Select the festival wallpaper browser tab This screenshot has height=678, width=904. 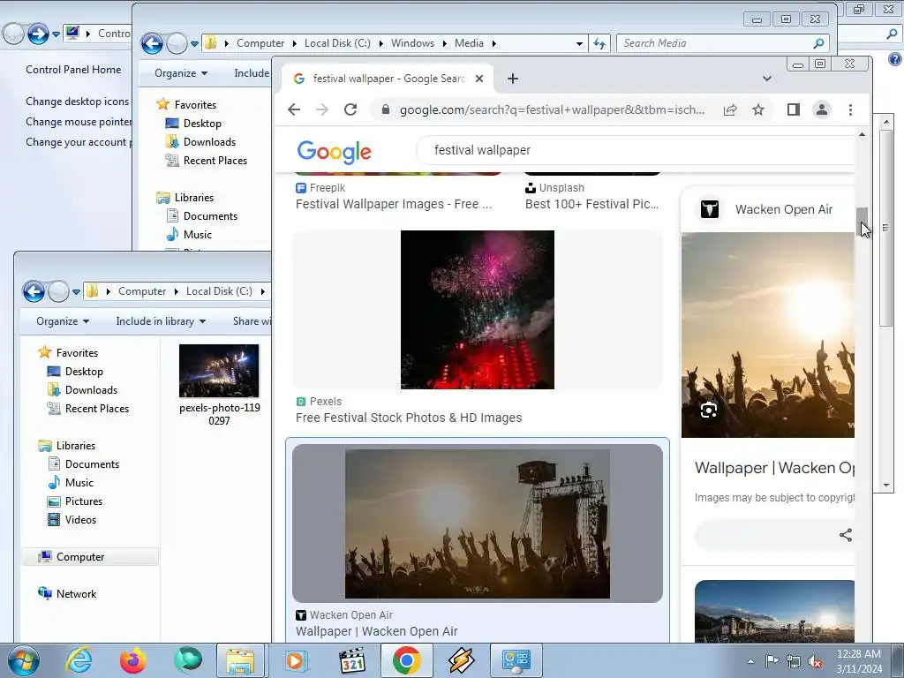click(388, 79)
